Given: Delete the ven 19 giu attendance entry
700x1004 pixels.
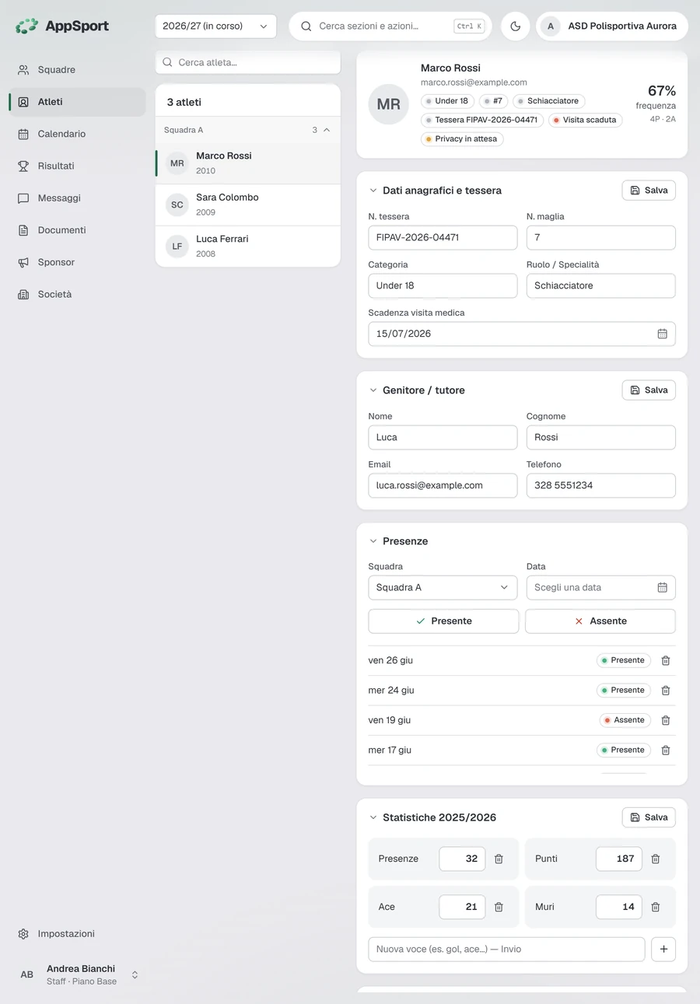Looking at the screenshot, I should (666, 720).
